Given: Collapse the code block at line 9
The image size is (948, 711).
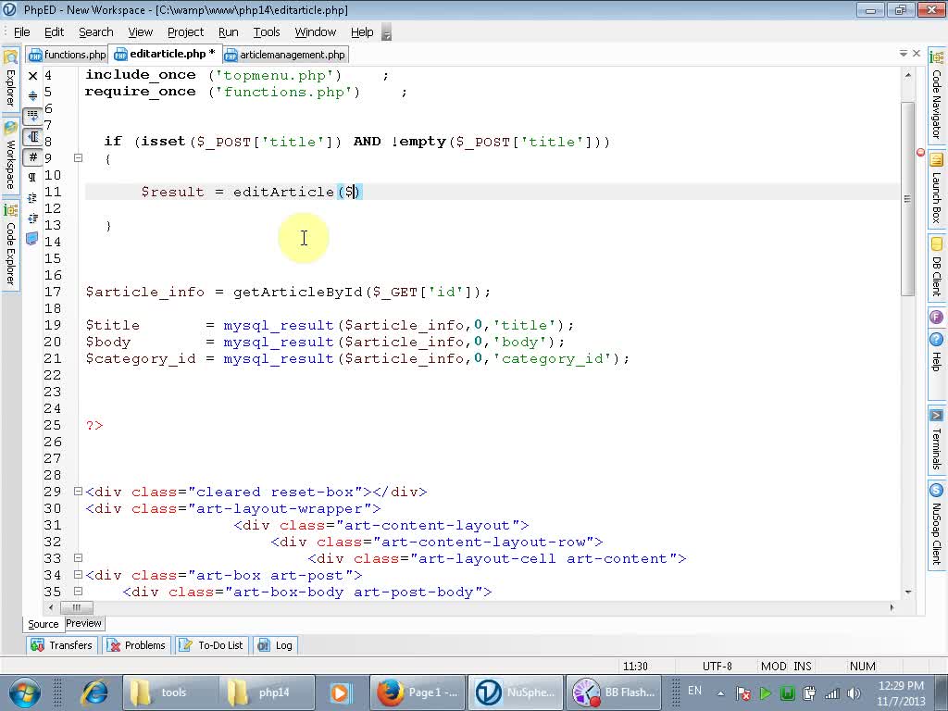Looking at the screenshot, I should click(78, 158).
